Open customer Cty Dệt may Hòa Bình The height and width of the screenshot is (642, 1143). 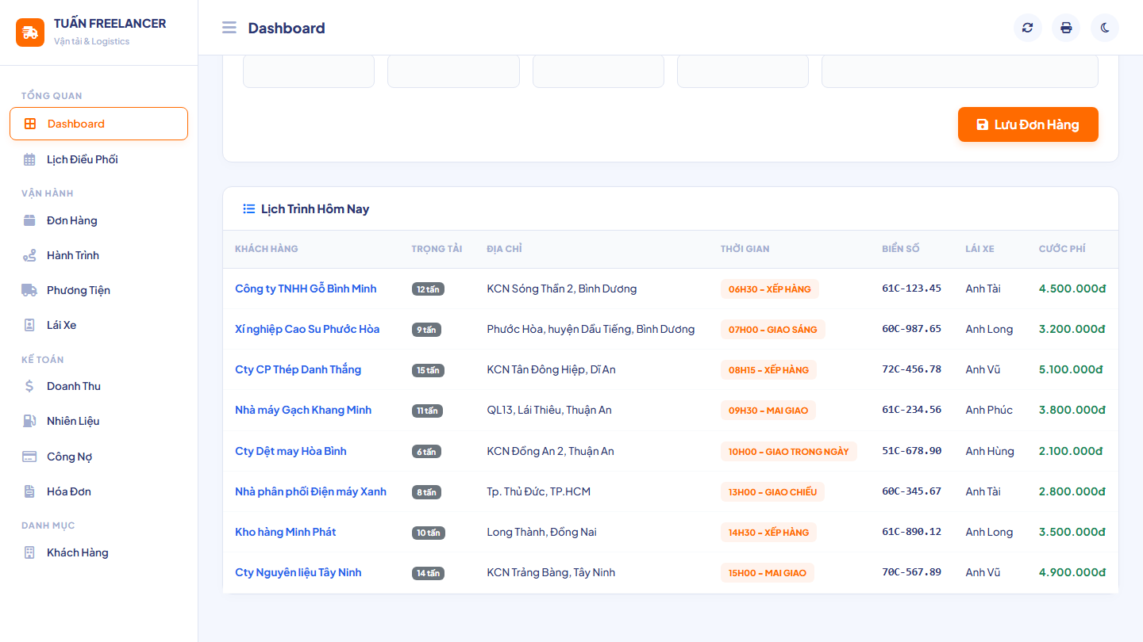click(291, 451)
